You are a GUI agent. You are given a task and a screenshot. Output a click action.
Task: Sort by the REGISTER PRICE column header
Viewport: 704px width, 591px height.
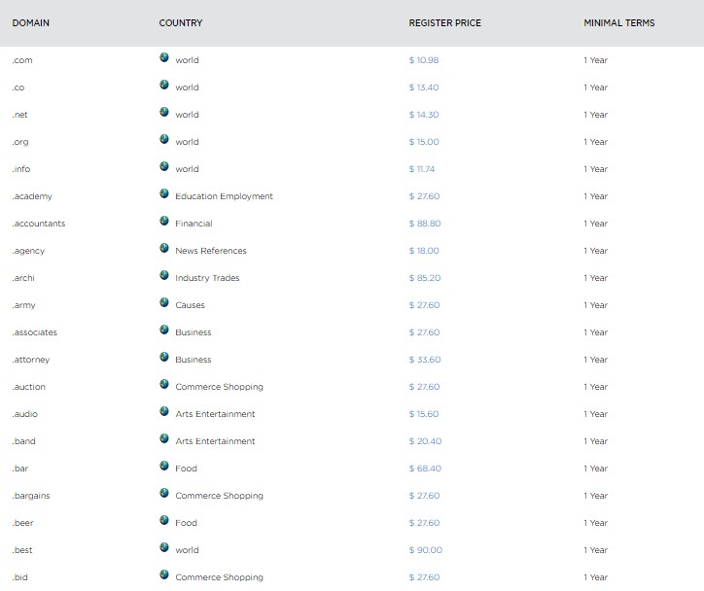pyautogui.click(x=444, y=22)
